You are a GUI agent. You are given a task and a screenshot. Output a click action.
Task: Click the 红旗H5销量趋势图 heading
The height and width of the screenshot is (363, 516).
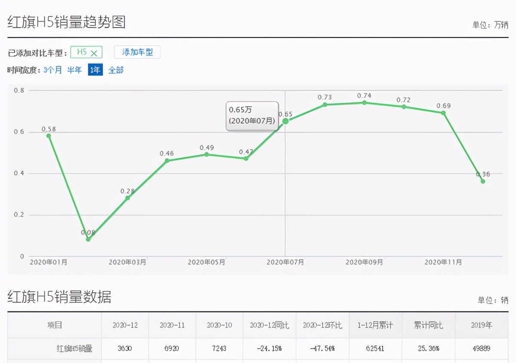click(67, 22)
